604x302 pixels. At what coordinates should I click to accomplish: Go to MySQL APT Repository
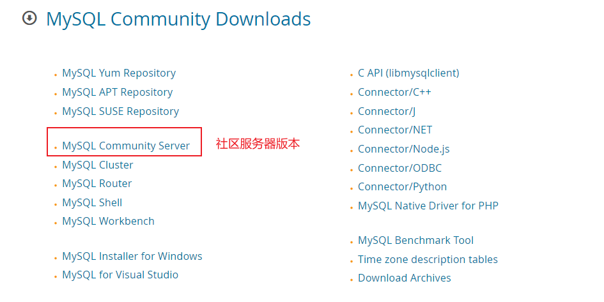118,93
